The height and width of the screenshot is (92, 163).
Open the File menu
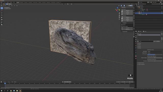[x=3, y=2]
